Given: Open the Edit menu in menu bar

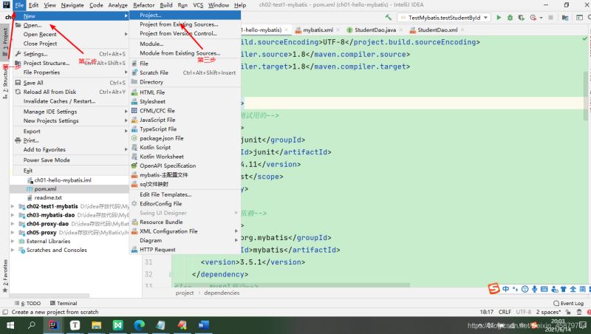Looking at the screenshot, I should [x=33, y=5].
